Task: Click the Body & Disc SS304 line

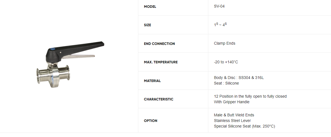Action: tap(239, 78)
